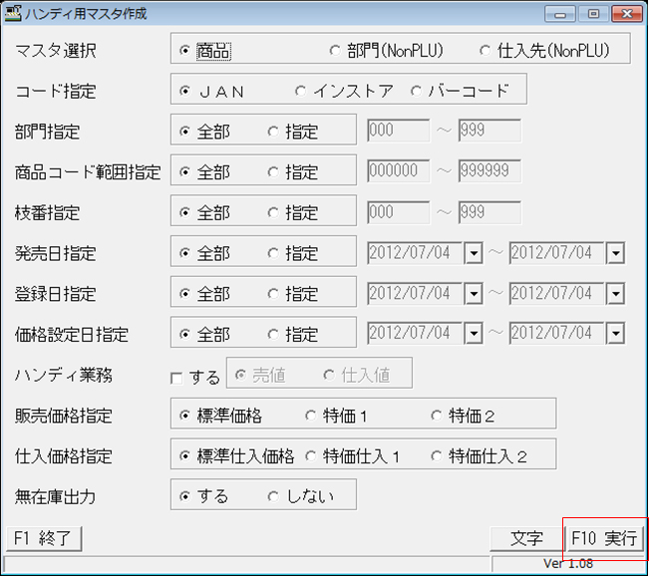Select 指定 for 部門指定
Screen dimensions: 649x576
[274, 132]
